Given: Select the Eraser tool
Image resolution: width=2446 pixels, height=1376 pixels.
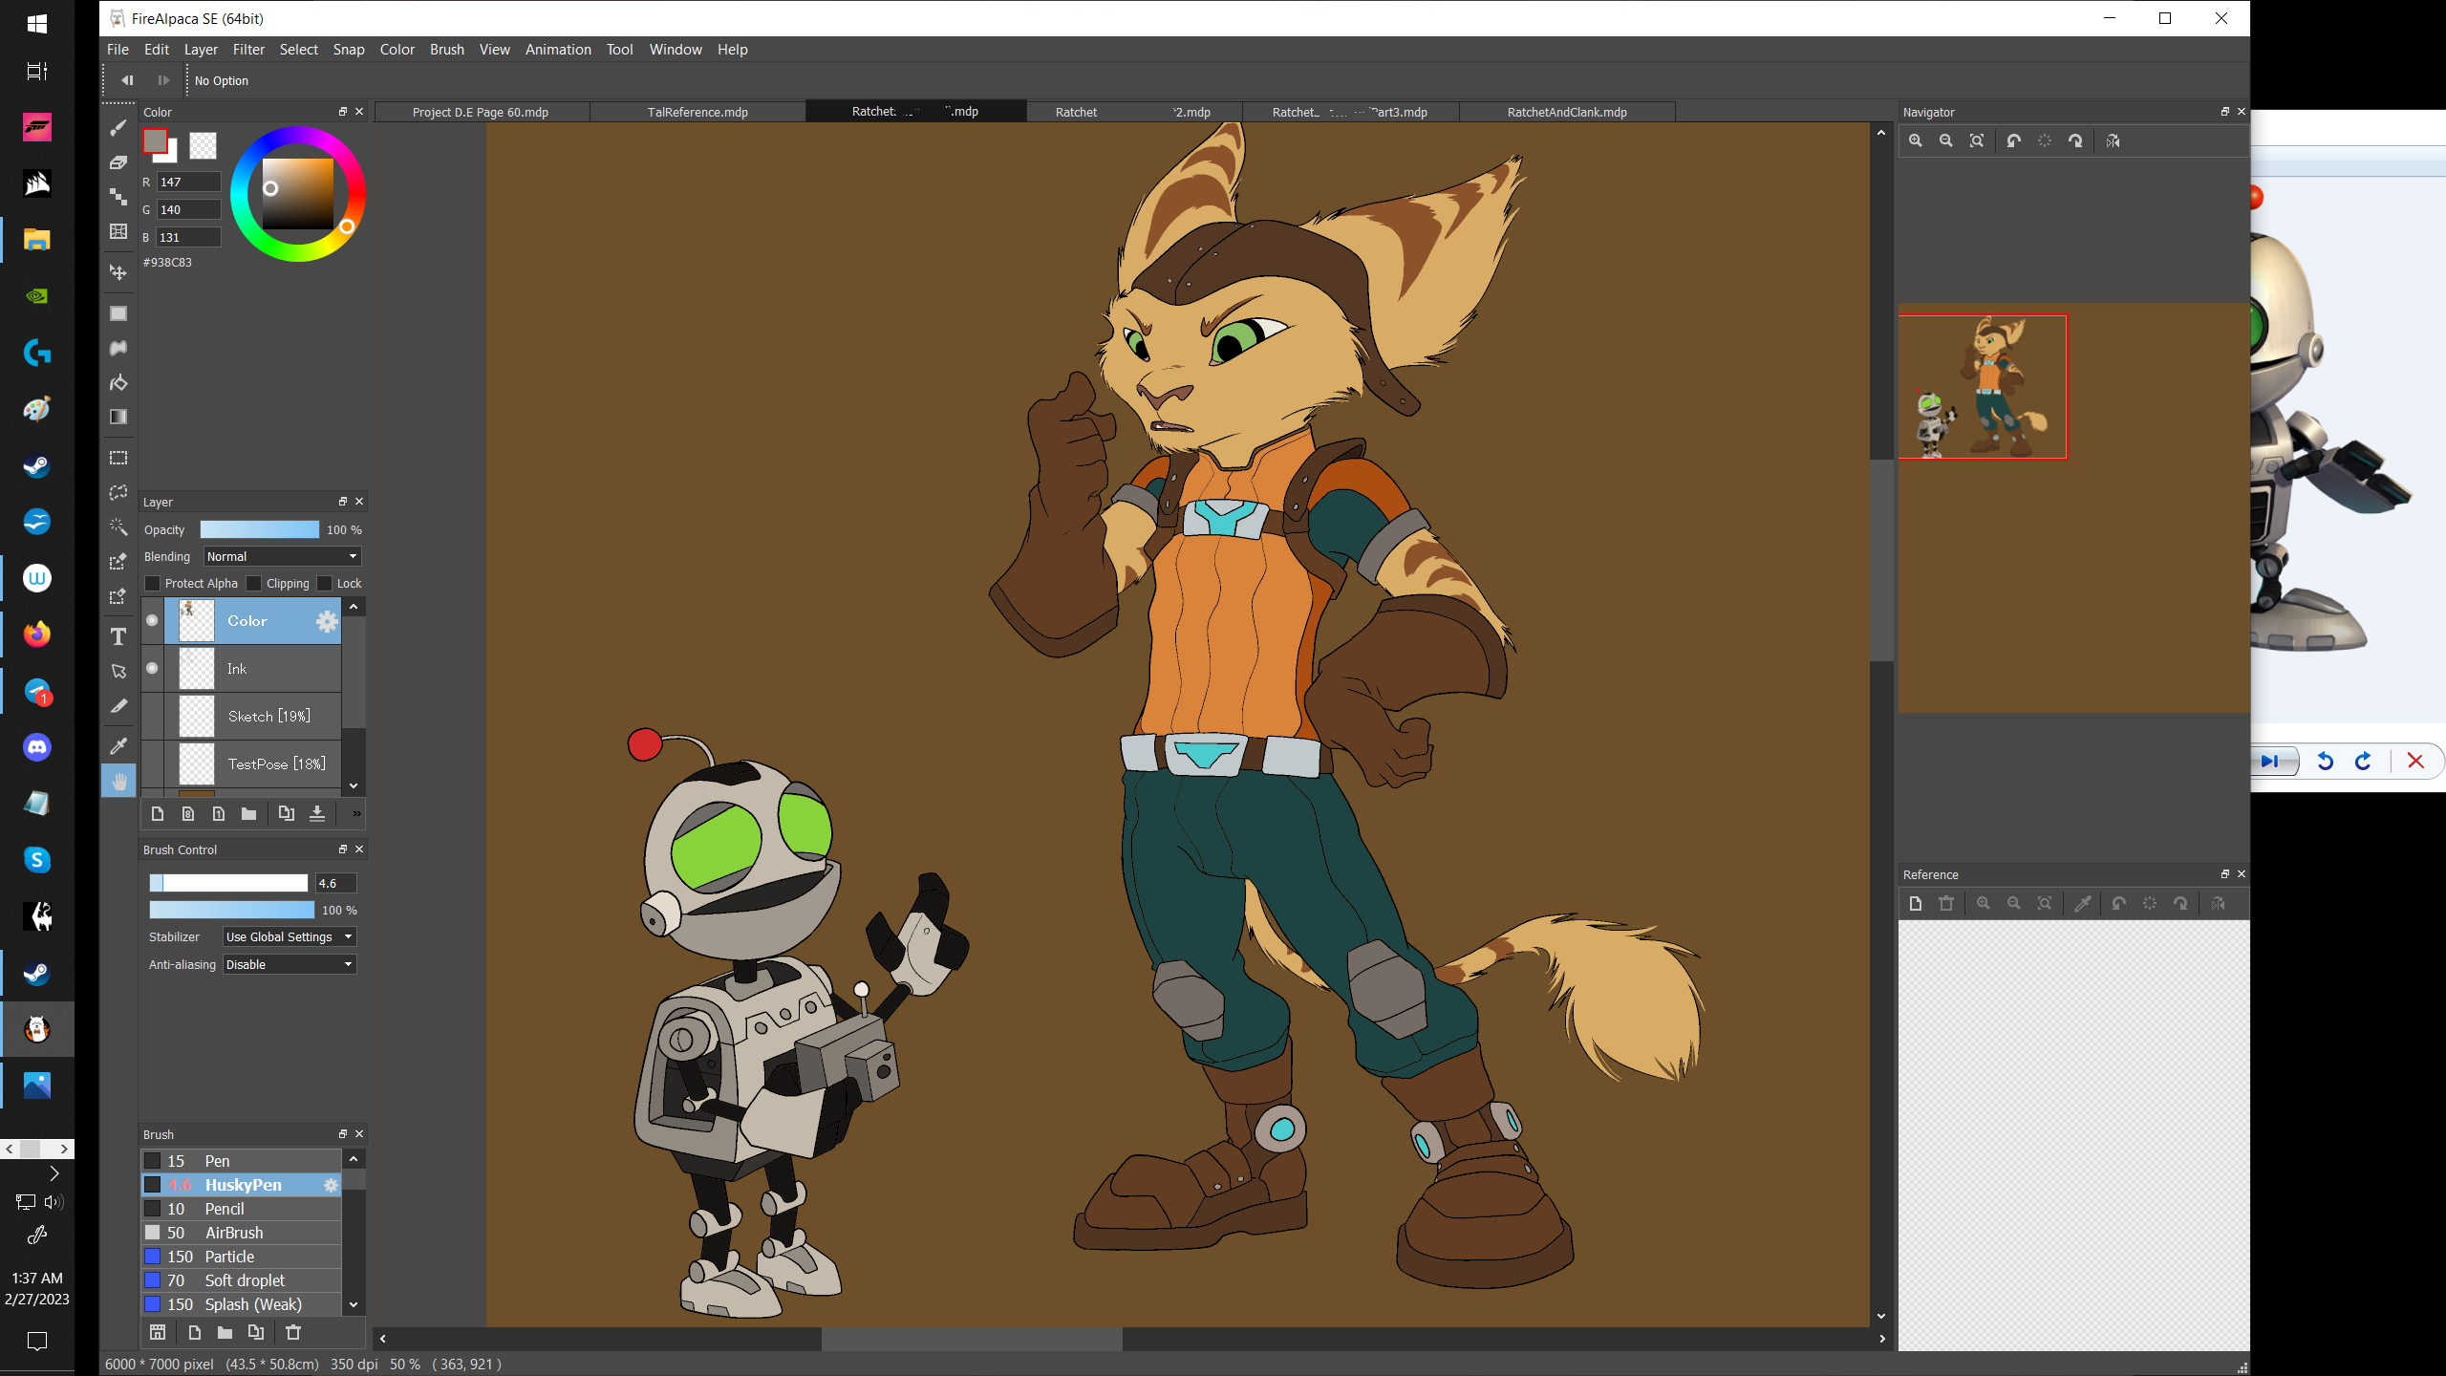Looking at the screenshot, I should point(118,162).
